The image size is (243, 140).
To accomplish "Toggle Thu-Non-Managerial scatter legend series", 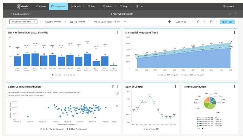I will (x=52, y=129).
